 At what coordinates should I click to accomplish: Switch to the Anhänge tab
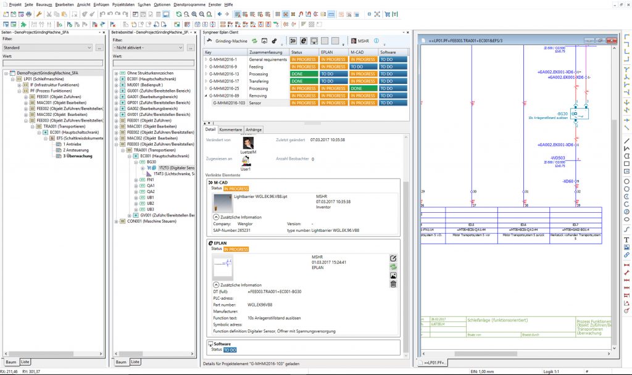point(254,130)
